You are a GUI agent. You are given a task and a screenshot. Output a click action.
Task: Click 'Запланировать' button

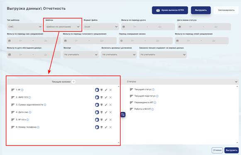(226, 10)
